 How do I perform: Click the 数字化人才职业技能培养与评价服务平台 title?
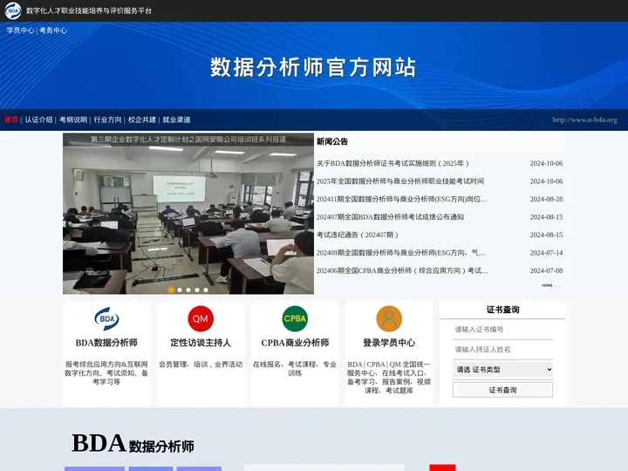click(x=89, y=10)
